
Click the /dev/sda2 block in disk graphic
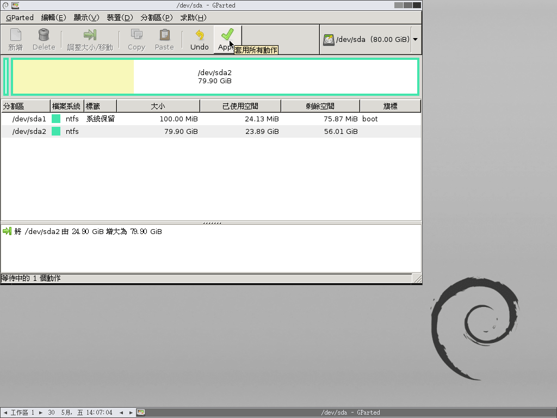pyautogui.click(x=215, y=77)
